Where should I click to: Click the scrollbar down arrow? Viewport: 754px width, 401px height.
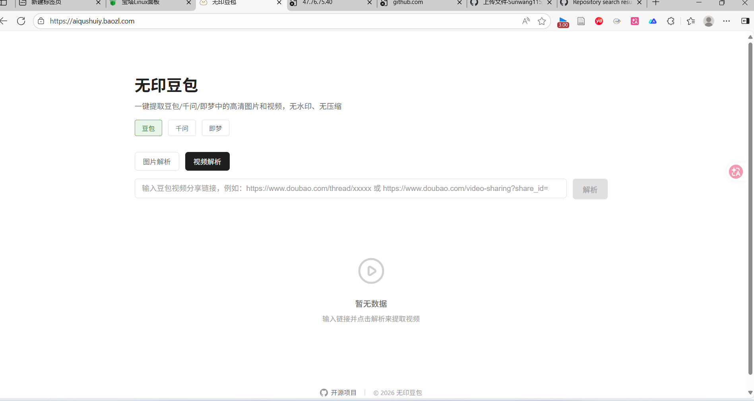[750, 393]
